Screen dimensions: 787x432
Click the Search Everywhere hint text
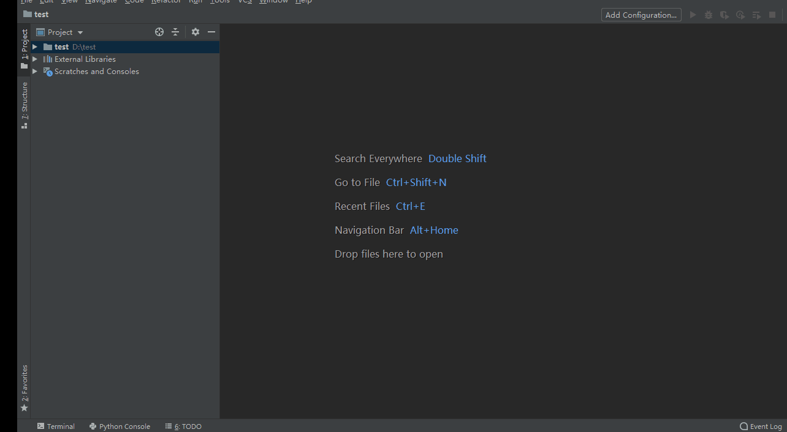pyautogui.click(x=378, y=158)
